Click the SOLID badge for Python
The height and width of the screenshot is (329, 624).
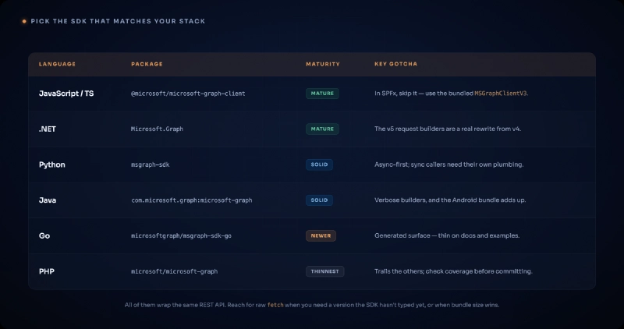[319, 164]
